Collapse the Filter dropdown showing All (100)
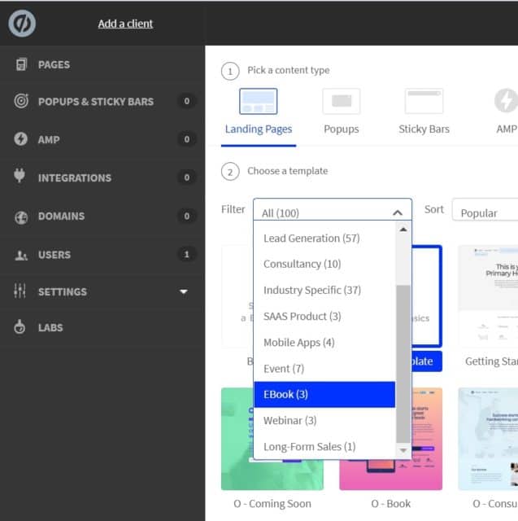This screenshot has height=521, width=518. pos(333,210)
